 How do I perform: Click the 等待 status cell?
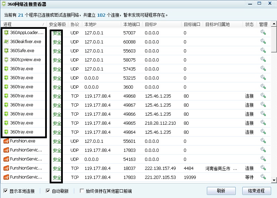pos(249,177)
